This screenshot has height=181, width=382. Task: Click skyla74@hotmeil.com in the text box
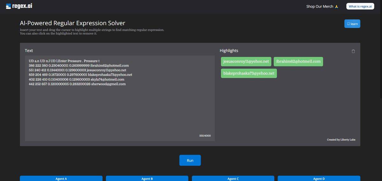[107, 79]
